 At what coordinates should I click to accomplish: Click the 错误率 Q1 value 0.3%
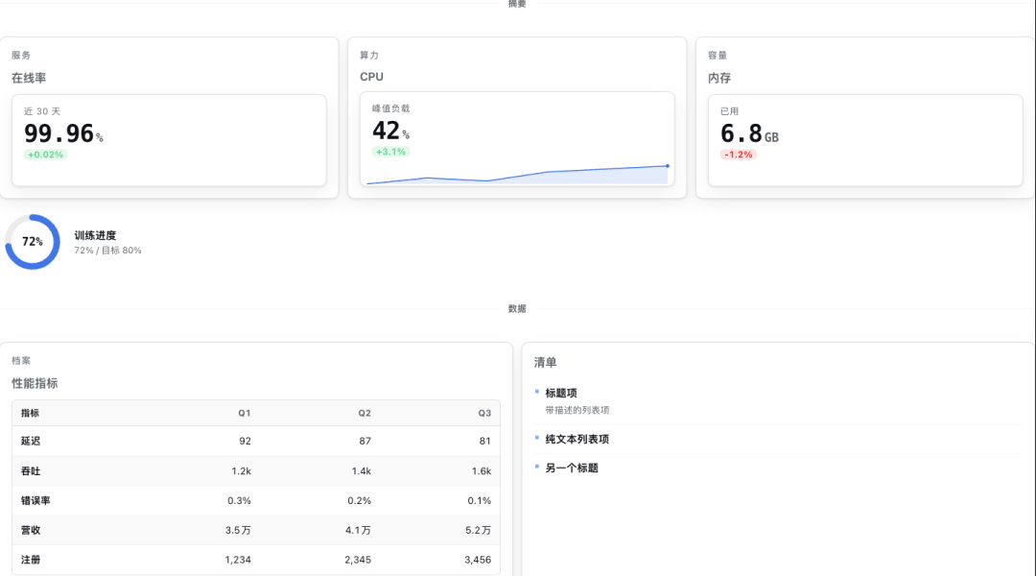coord(239,500)
